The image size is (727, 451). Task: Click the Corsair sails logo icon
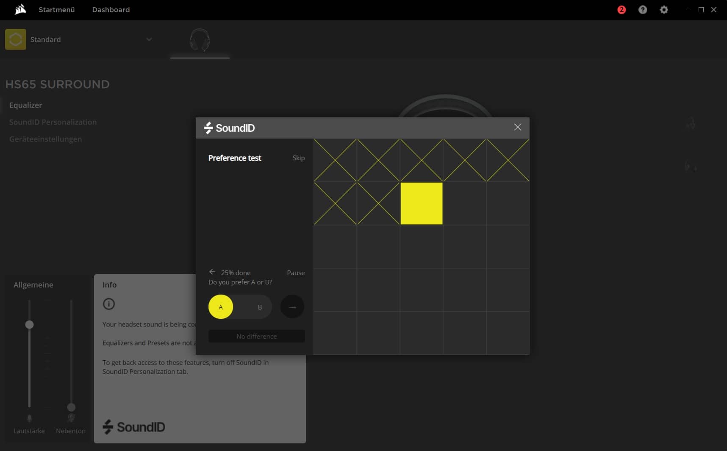20,9
